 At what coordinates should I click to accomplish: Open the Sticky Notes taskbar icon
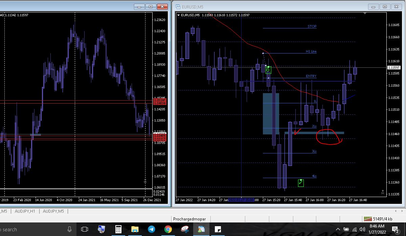[218, 229]
